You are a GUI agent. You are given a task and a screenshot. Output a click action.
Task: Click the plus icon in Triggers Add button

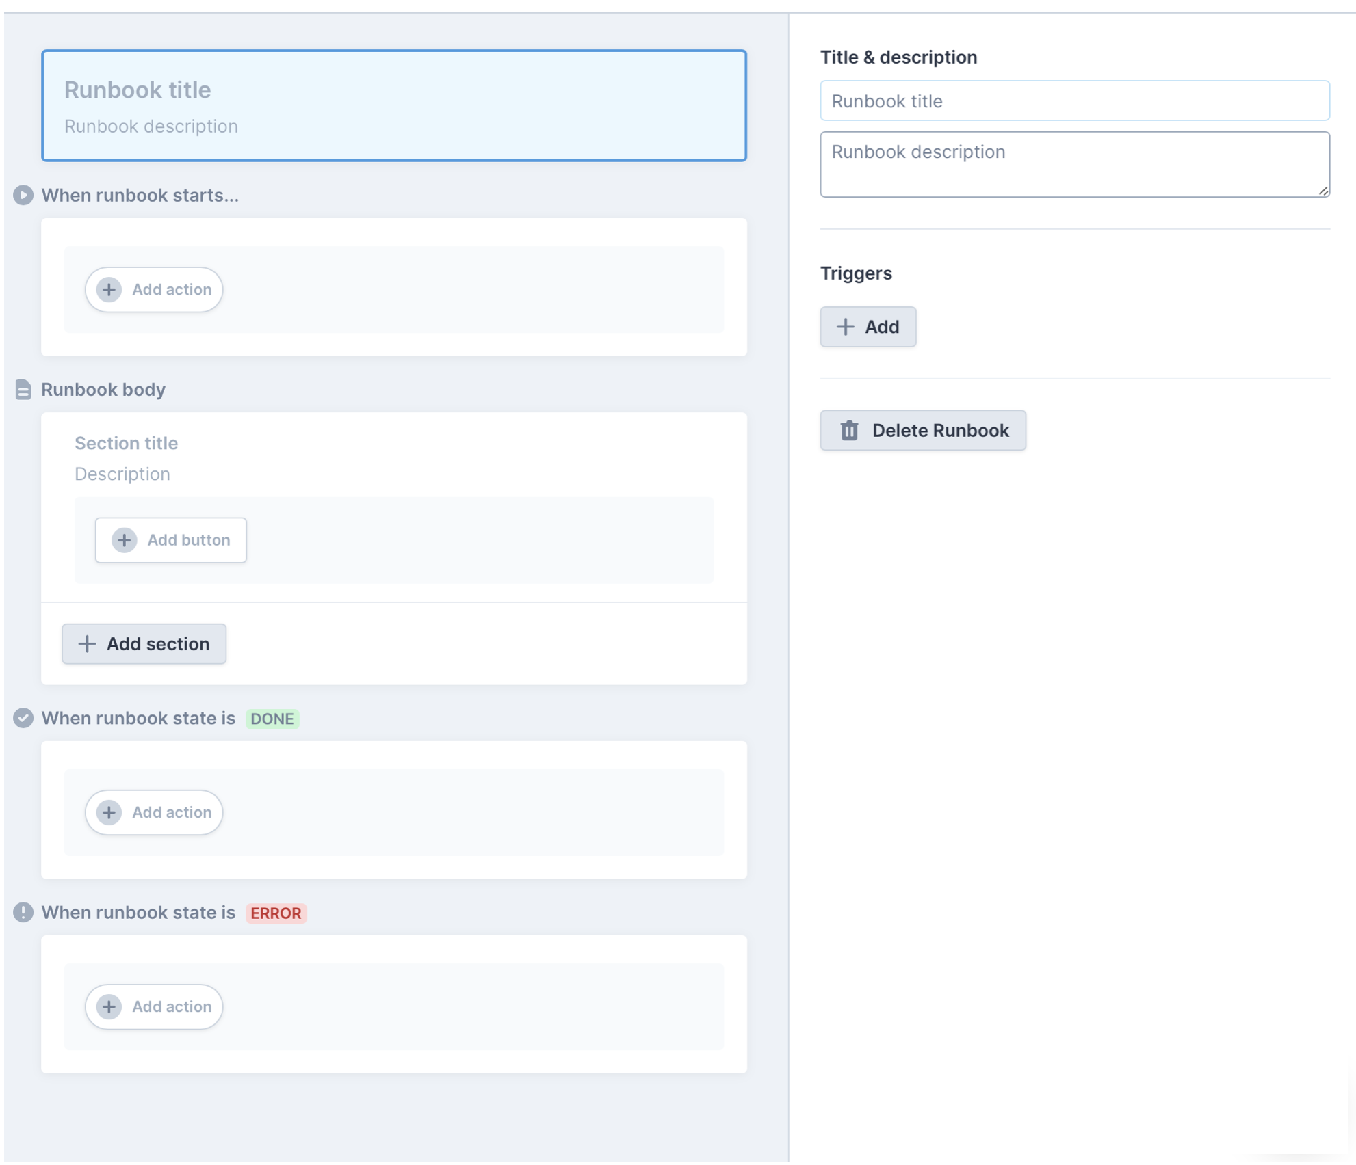point(846,327)
